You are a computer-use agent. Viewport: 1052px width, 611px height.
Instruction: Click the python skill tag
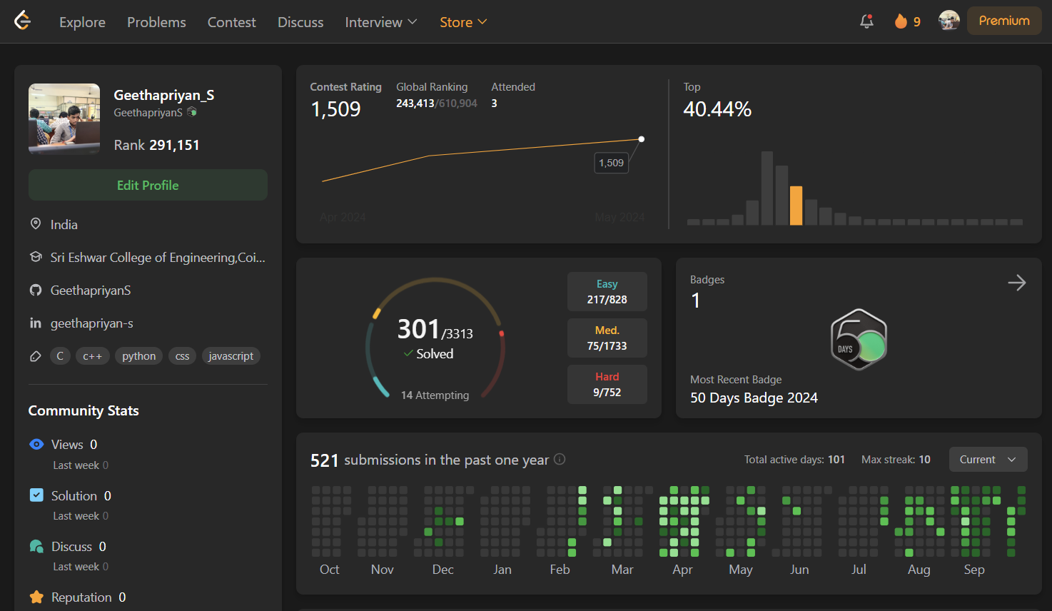(138, 355)
